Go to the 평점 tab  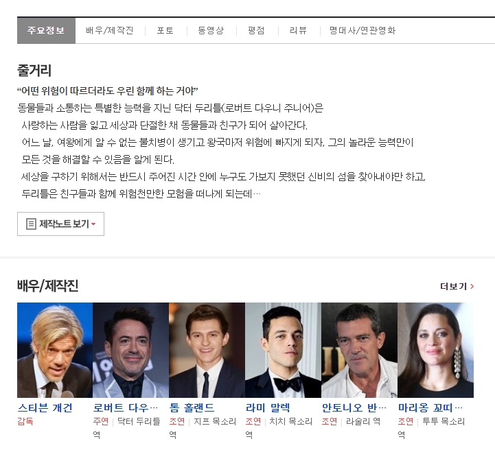[256, 31]
